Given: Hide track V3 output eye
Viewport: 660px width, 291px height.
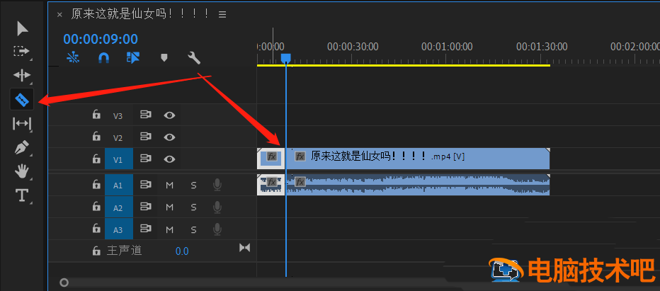Looking at the screenshot, I should 170,115.
